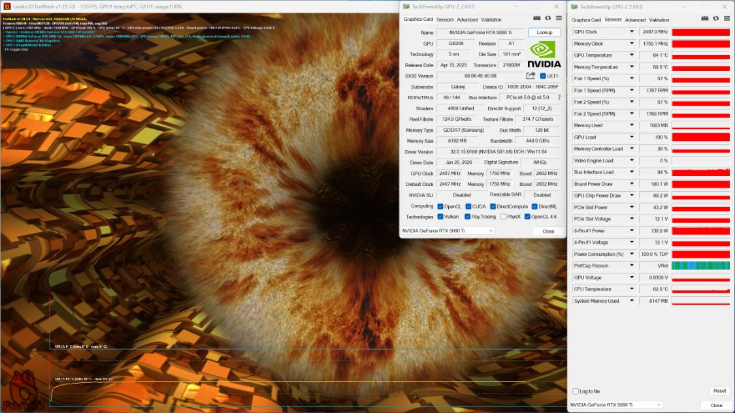Click the PerfCap Reason colored graph bar
Image resolution: width=735 pixels, height=413 pixels.
[700, 266]
